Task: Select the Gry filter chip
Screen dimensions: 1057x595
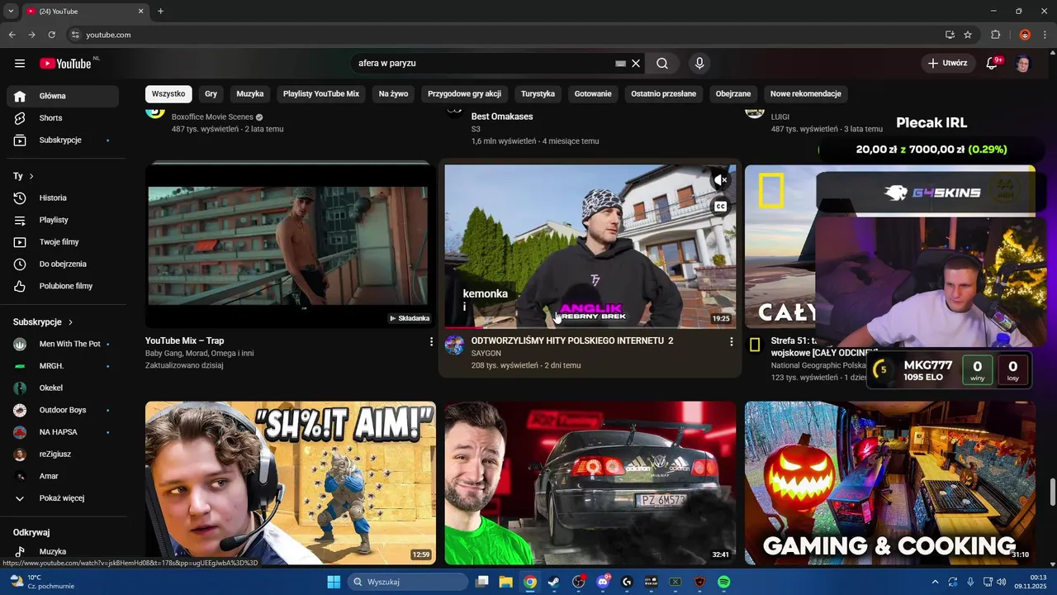Action: [211, 94]
